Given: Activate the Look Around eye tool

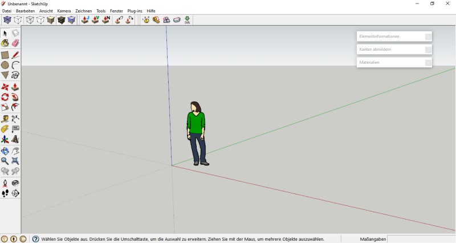Looking at the screenshot, I should tap(15, 183).
